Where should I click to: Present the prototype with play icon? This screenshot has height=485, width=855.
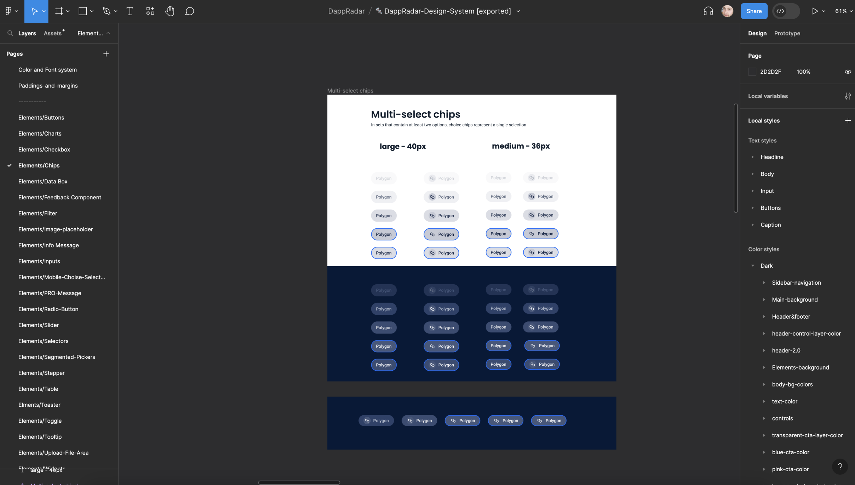click(815, 11)
